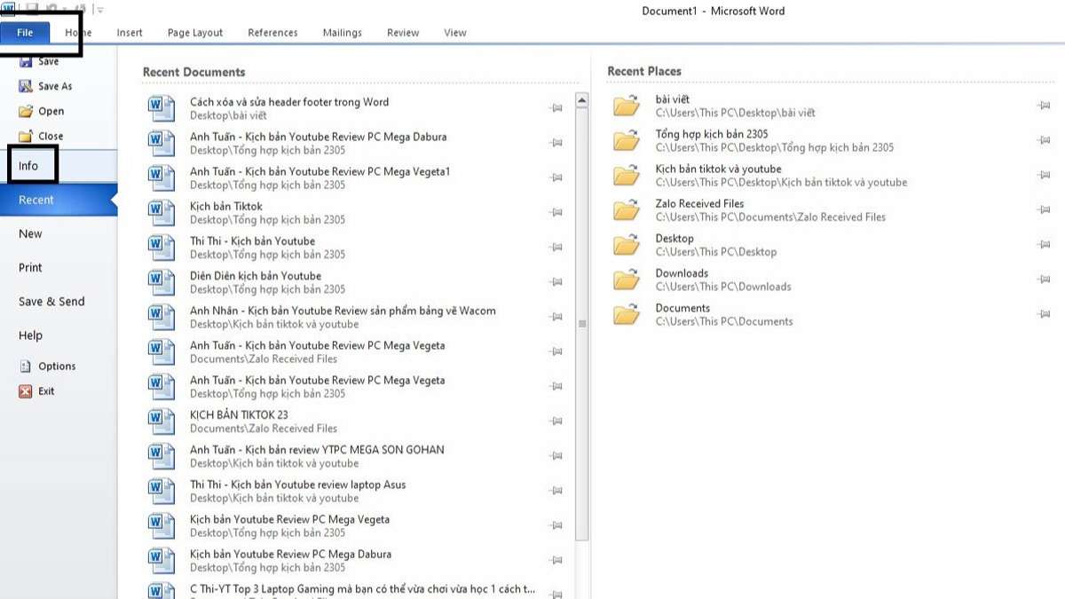Click the Downloads folder icon

pyautogui.click(x=627, y=280)
